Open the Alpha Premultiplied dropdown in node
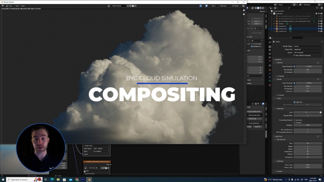Viewport: 324px width, 182px height. [101, 151]
